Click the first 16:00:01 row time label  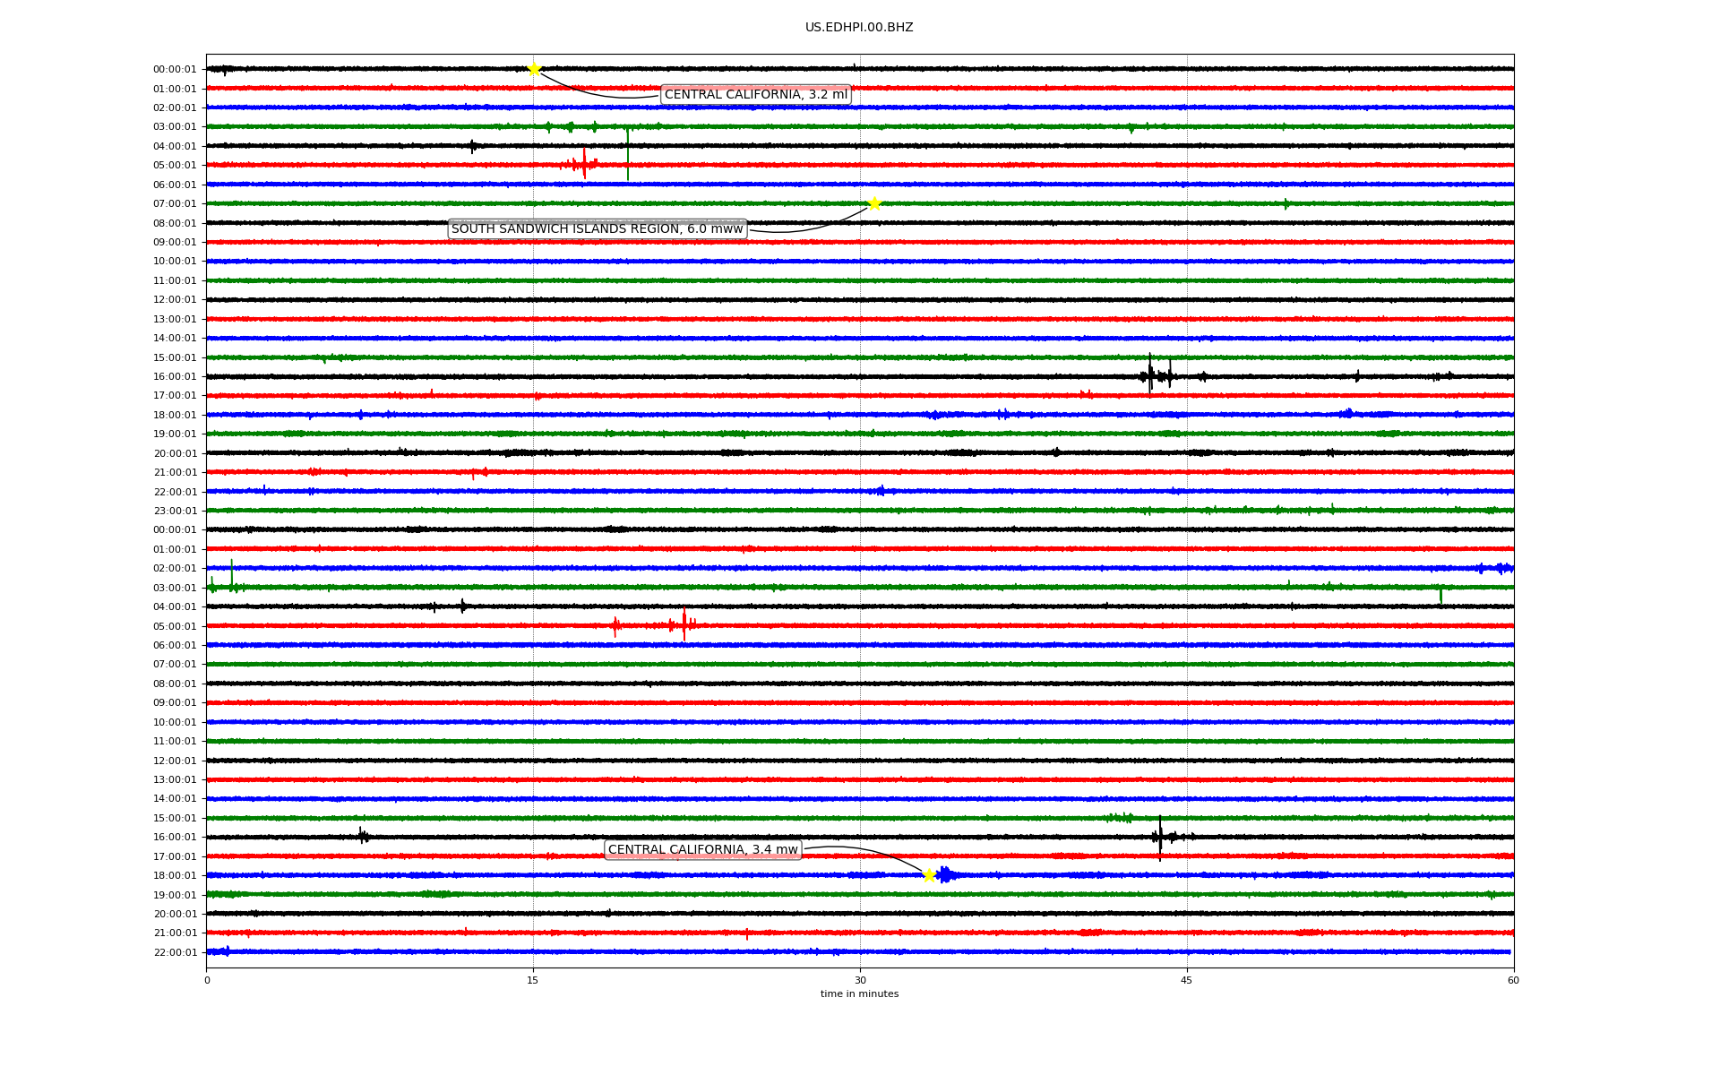(175, 377)
